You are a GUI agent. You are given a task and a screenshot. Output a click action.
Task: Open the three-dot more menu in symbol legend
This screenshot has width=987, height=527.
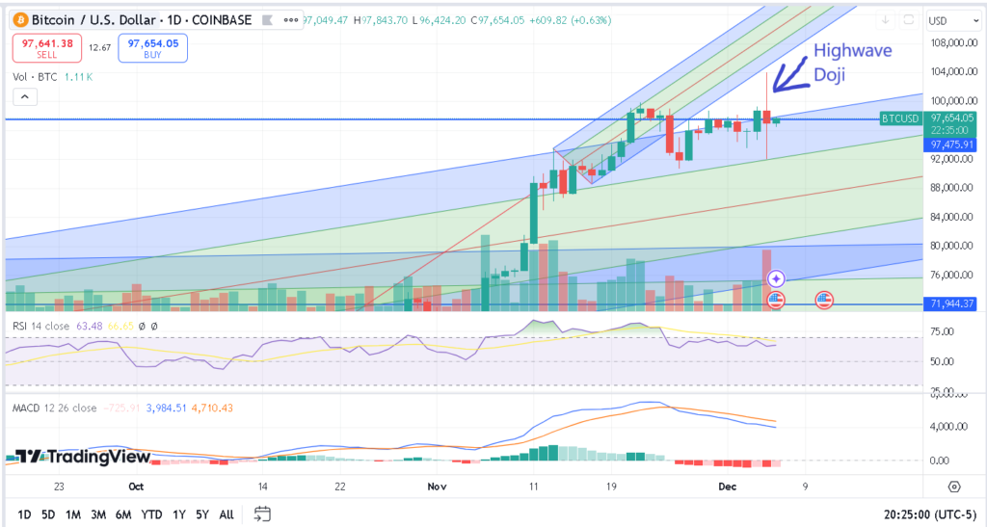290,20
